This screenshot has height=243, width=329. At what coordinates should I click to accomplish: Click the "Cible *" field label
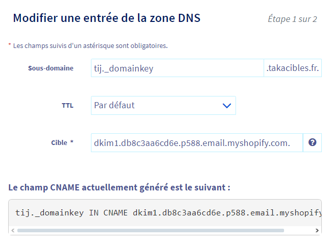pyautogui.click(x=62, y=143)
